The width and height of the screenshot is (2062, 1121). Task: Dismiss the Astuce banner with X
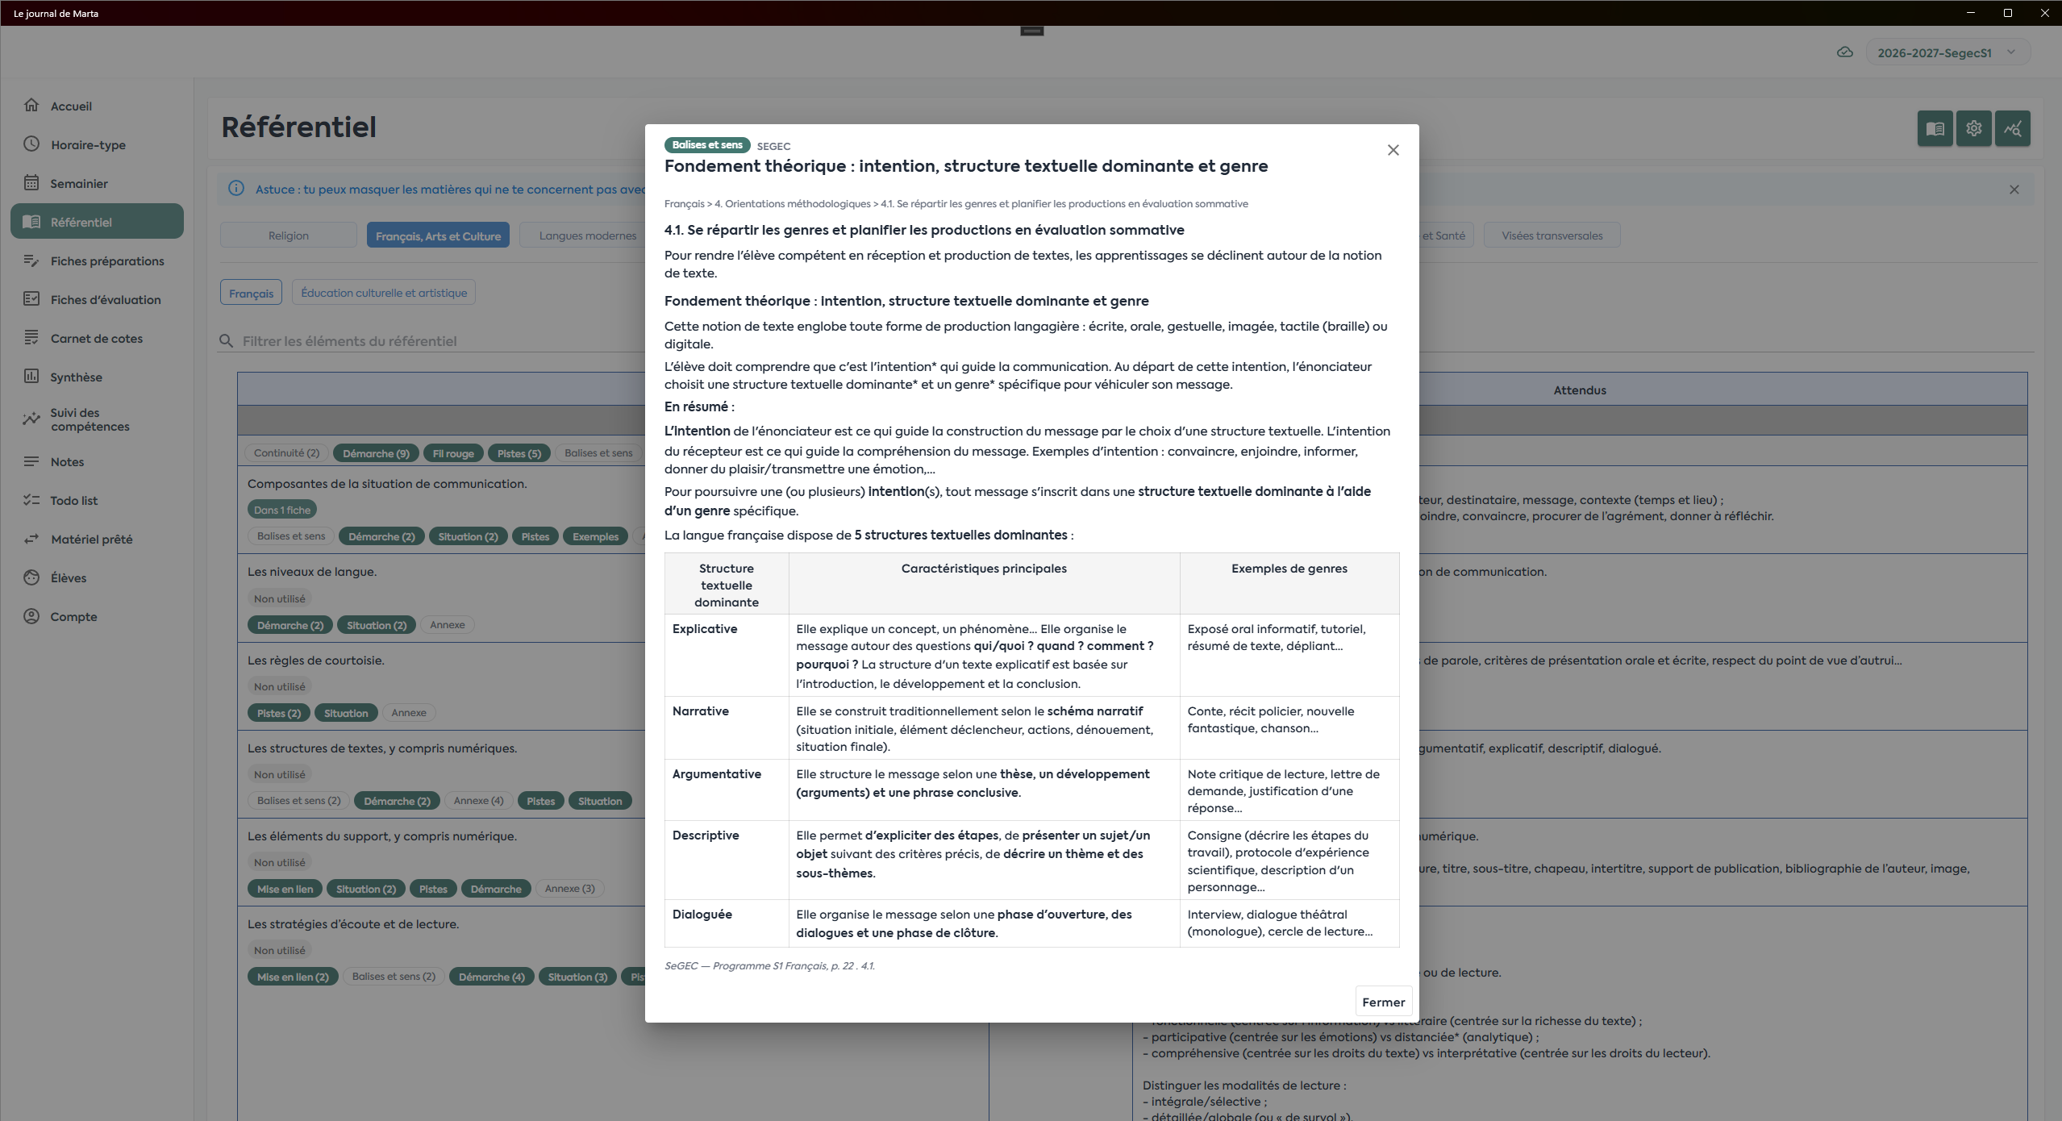click(x=2014, y=190)
